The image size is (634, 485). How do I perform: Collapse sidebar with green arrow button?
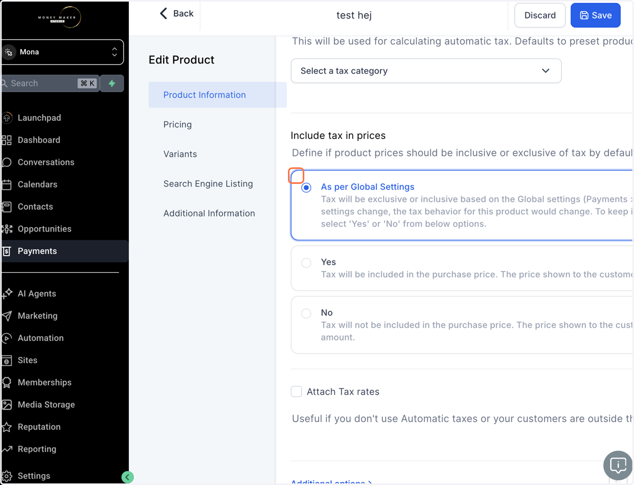127,477
